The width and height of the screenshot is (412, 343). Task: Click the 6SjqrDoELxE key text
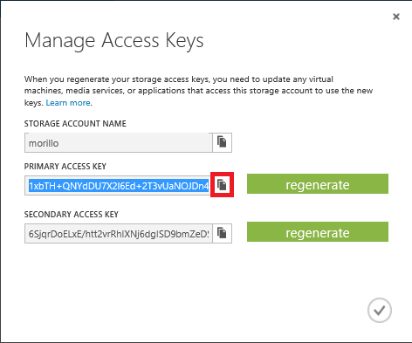(119, 234)
